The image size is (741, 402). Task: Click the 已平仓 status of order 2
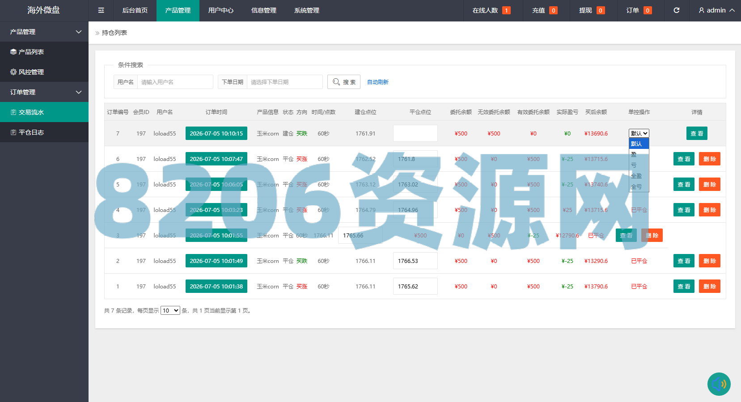(639, 261)
